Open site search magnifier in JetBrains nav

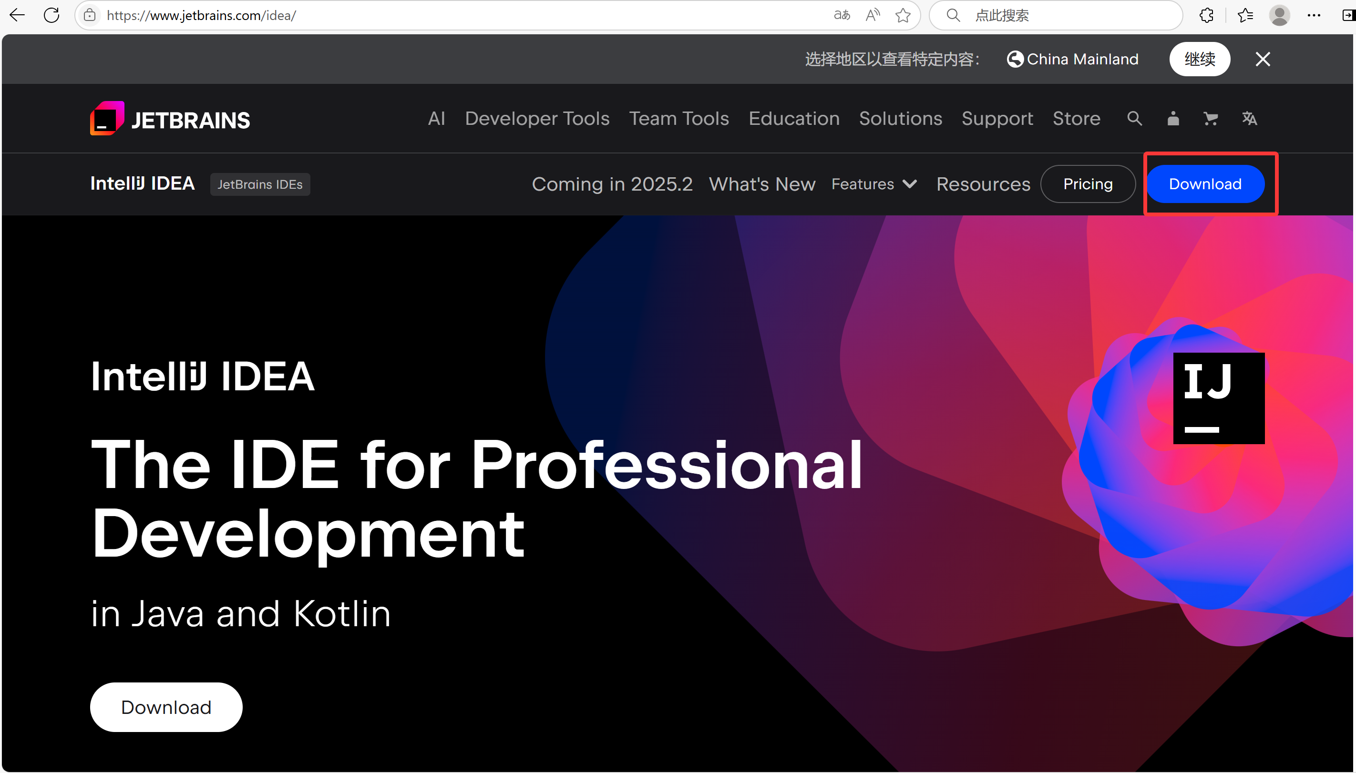click(x=1134, y=118)
